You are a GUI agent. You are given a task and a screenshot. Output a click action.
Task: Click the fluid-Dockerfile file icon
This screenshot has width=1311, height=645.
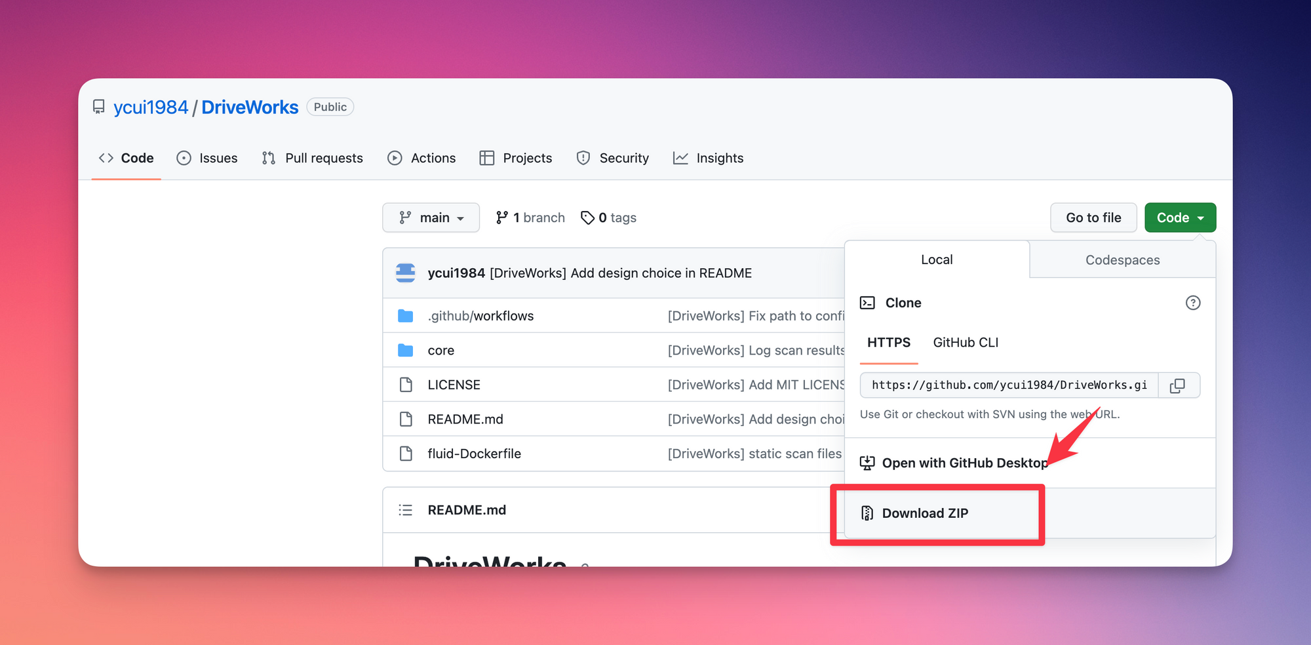click(x=406, y=454)
